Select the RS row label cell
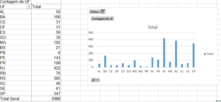 pyautogui.click(x=16, y=78)
